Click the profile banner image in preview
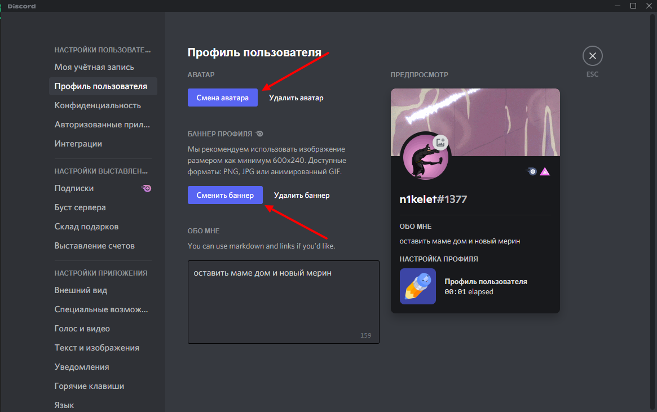Screen dimensions: 657x412 point(475,122)
